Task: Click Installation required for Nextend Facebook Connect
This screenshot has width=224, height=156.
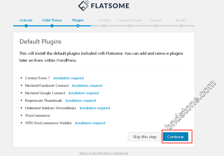Action: [x=87, y=86]
